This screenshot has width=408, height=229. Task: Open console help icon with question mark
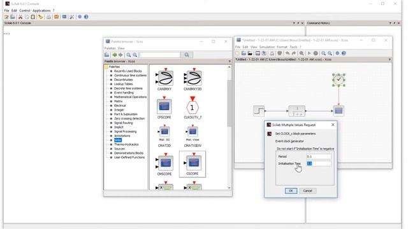[x=86, y=17]
